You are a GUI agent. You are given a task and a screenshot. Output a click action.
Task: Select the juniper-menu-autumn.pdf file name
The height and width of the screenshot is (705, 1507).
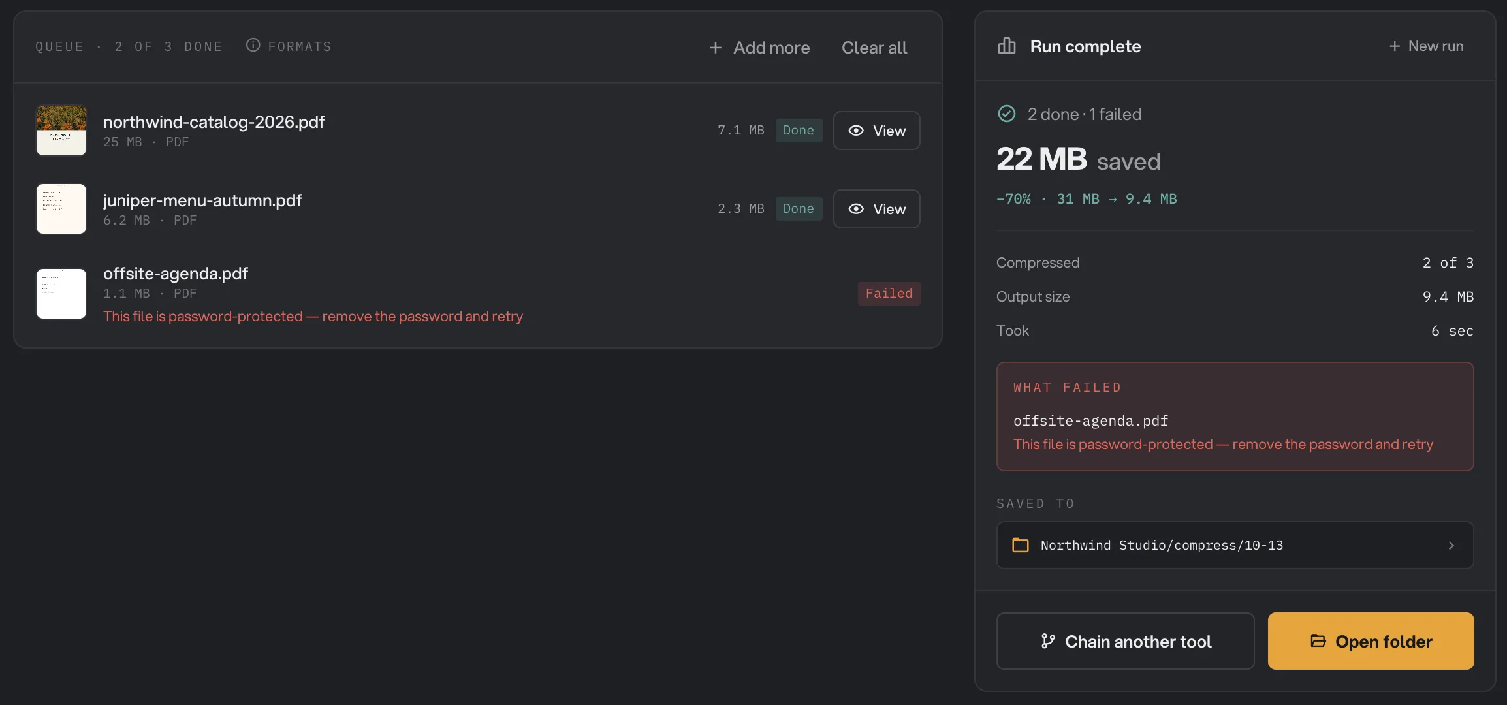pos(202,200)
